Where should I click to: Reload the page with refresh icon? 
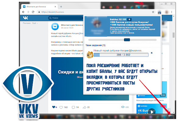click(x=33, y=12)
